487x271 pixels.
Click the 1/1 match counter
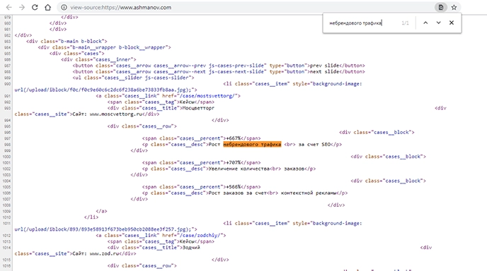405,23
